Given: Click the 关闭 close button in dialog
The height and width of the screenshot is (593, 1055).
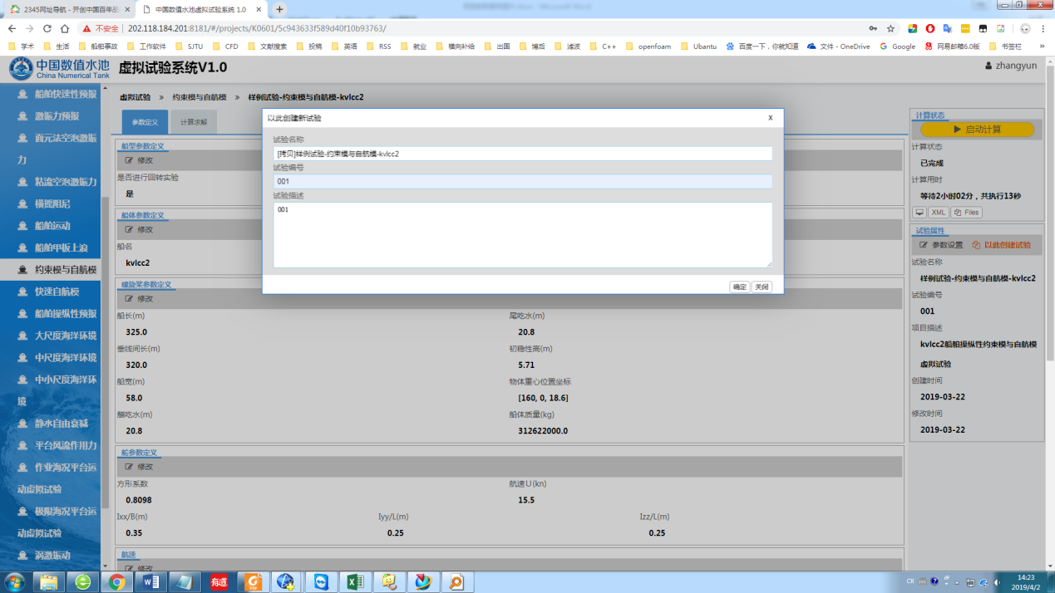Looking at the screenshot, I should 762,287.
